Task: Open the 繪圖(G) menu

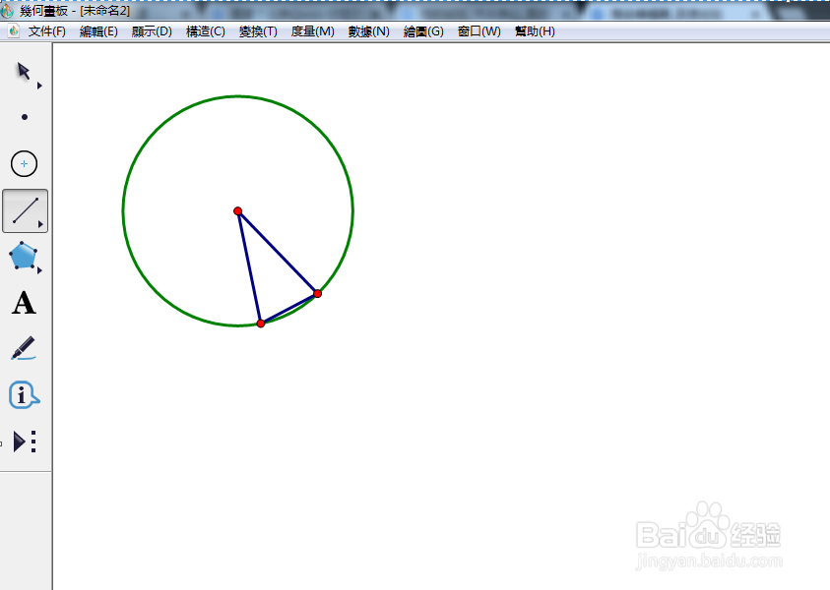Action: coord(423,31)
